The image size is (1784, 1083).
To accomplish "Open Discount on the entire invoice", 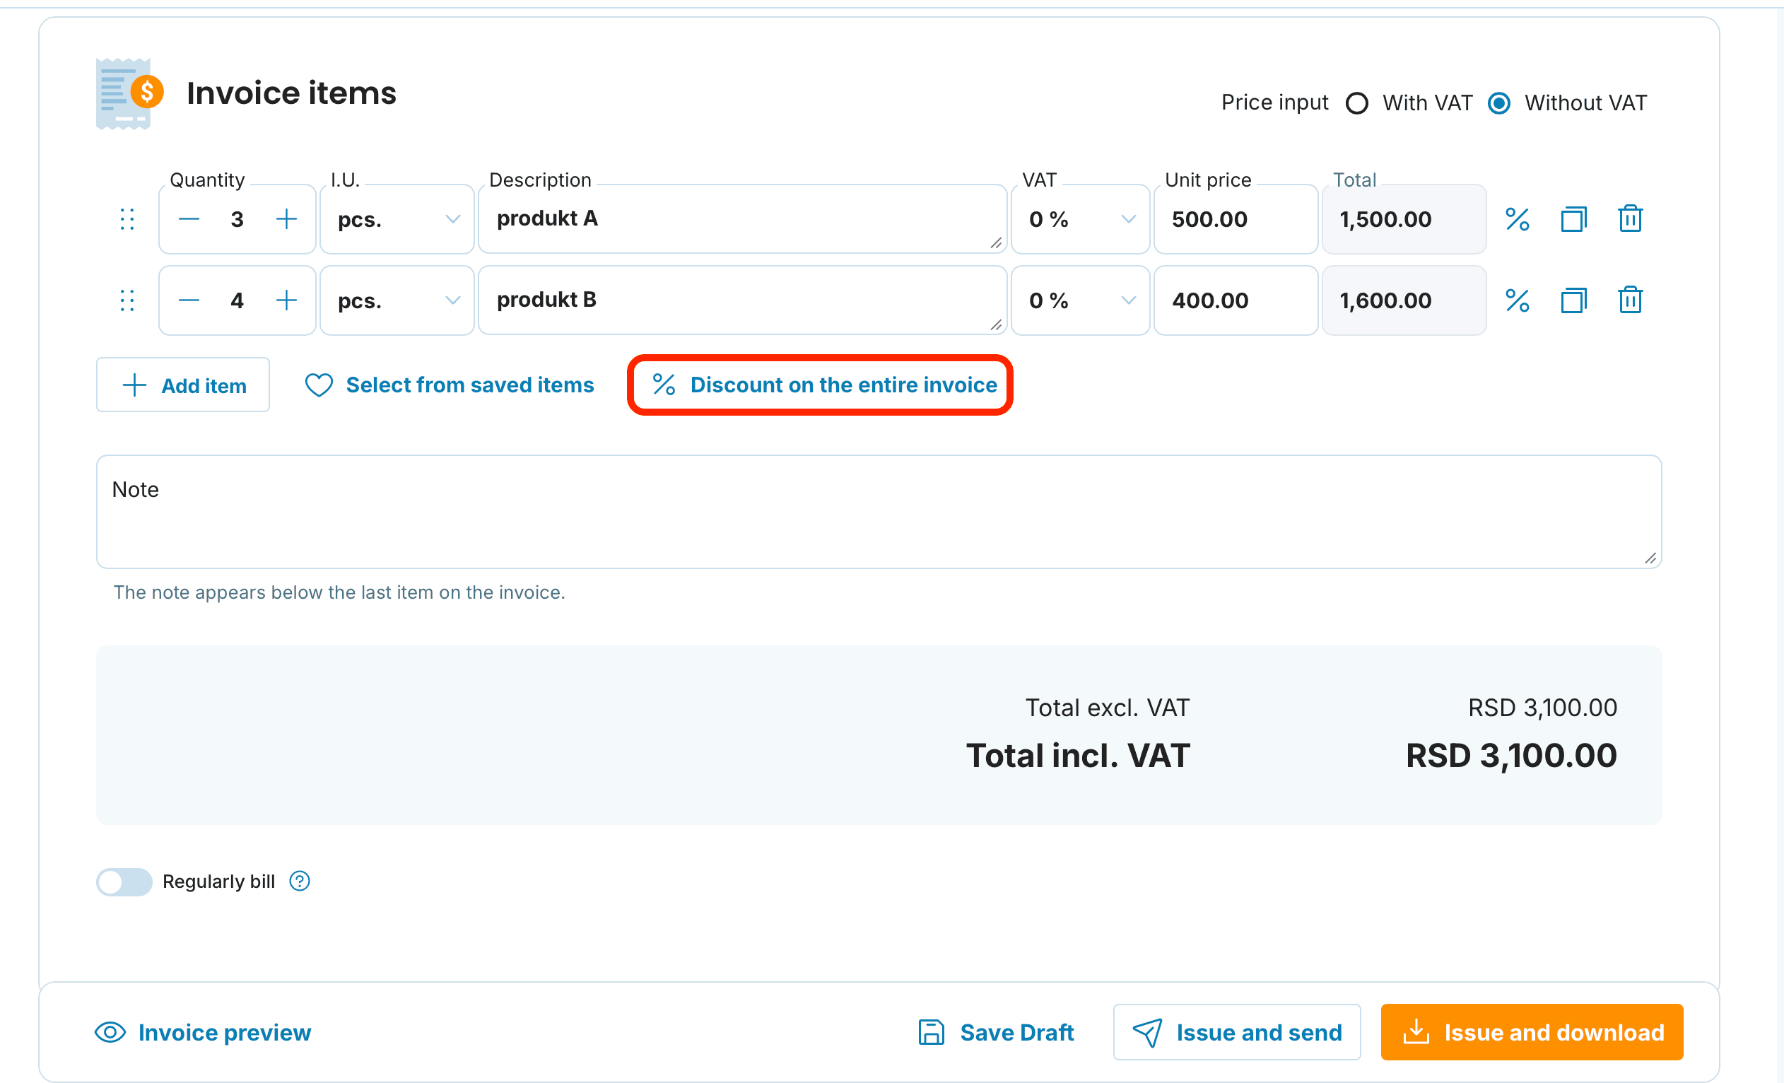I will point(825,385).
